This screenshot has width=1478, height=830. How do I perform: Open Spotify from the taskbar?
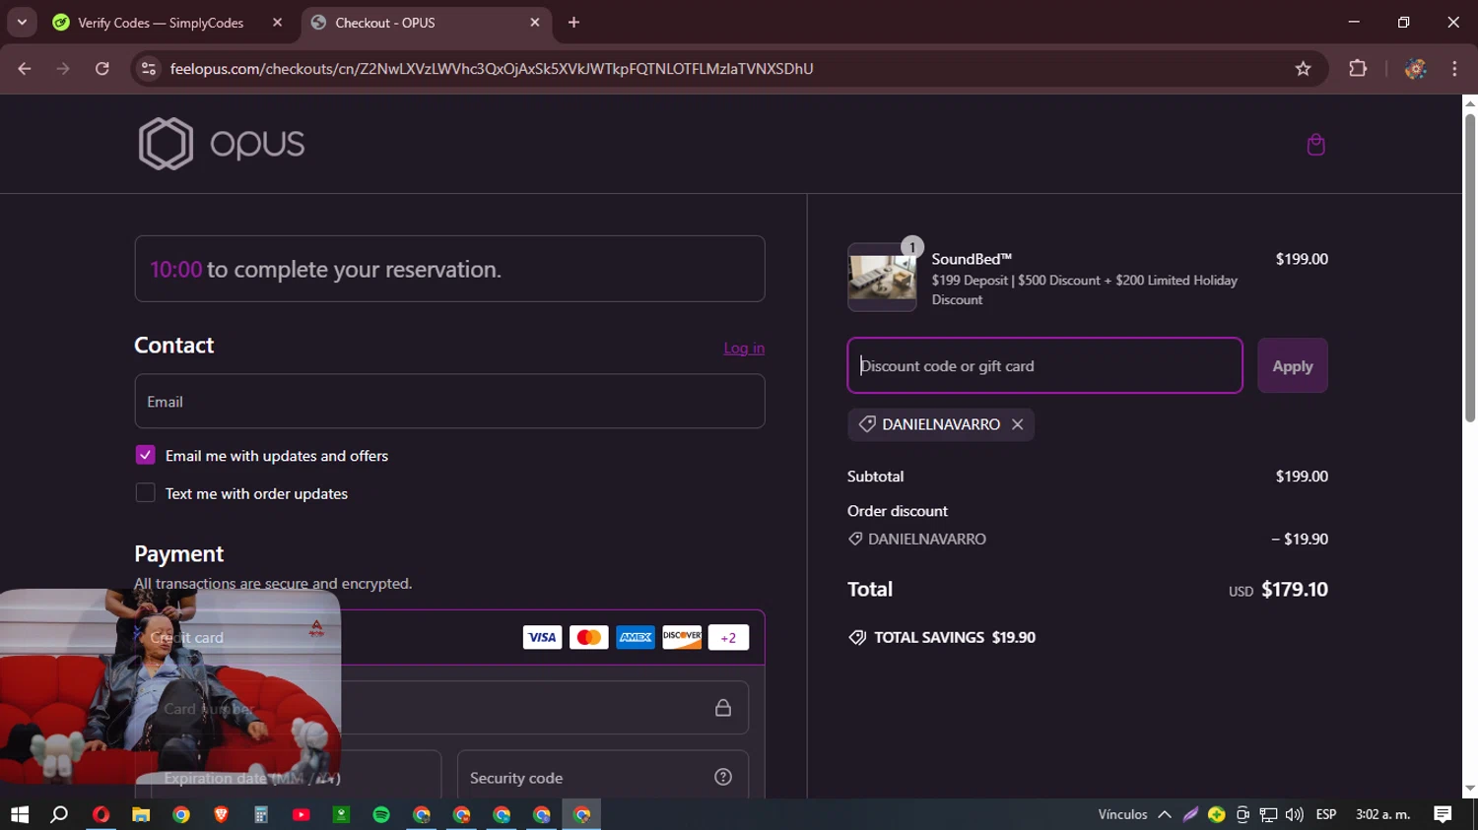click(x=381, y=814)
